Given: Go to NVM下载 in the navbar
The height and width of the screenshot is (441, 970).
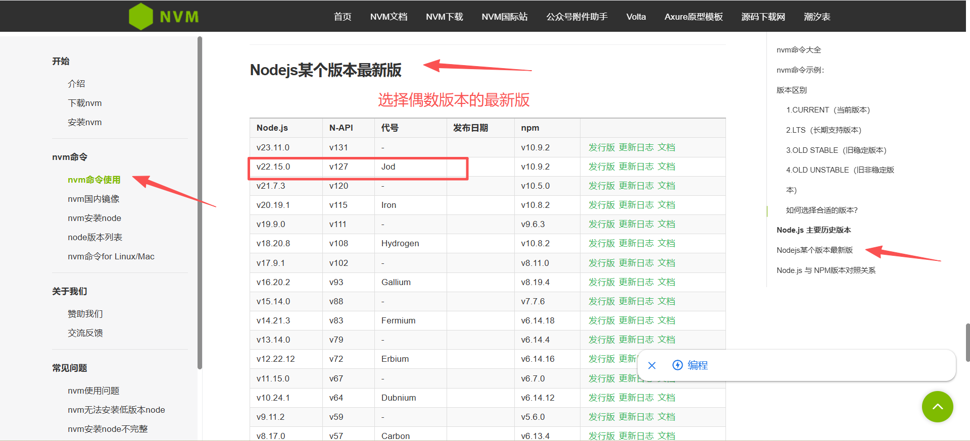Looking at the screenshot, I should (x=444, y=17).
